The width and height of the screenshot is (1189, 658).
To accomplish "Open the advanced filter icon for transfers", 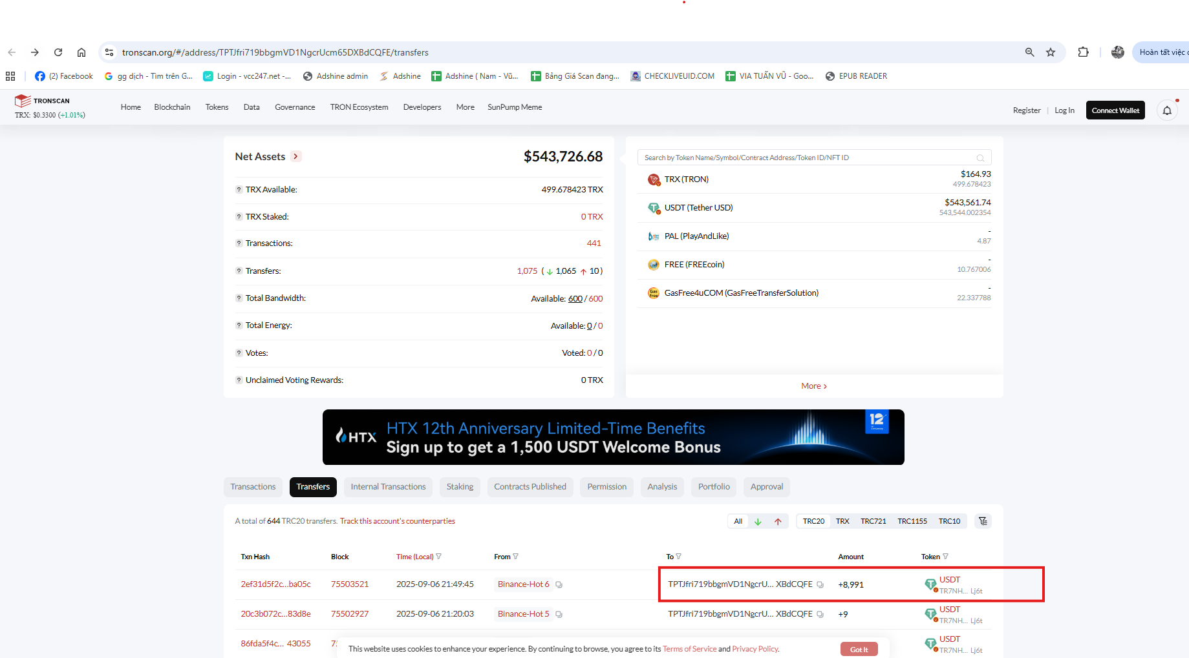I will pyautogui.click(x=983, y=521).
